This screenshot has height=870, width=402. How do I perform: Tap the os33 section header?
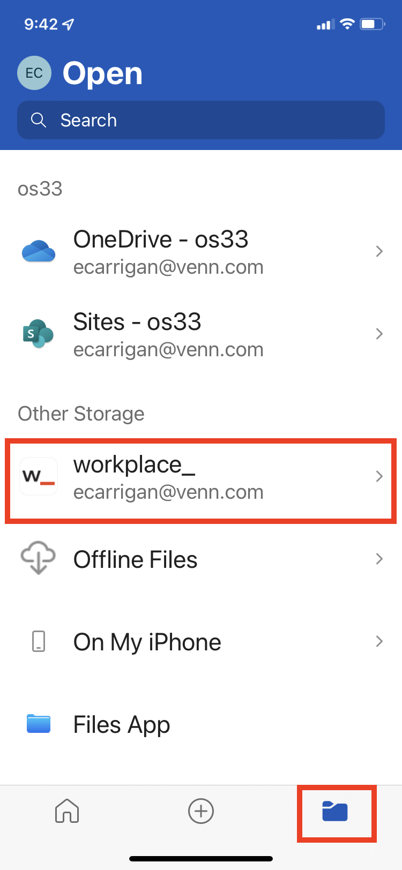[x=40, y=189]
